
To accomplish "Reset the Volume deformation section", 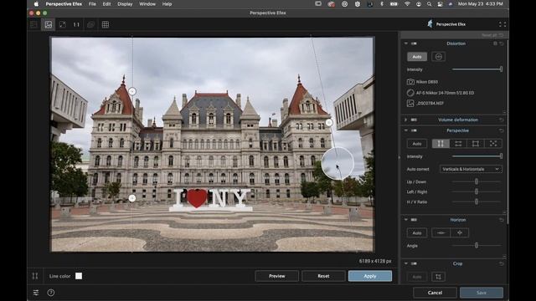I will [502, 120].
